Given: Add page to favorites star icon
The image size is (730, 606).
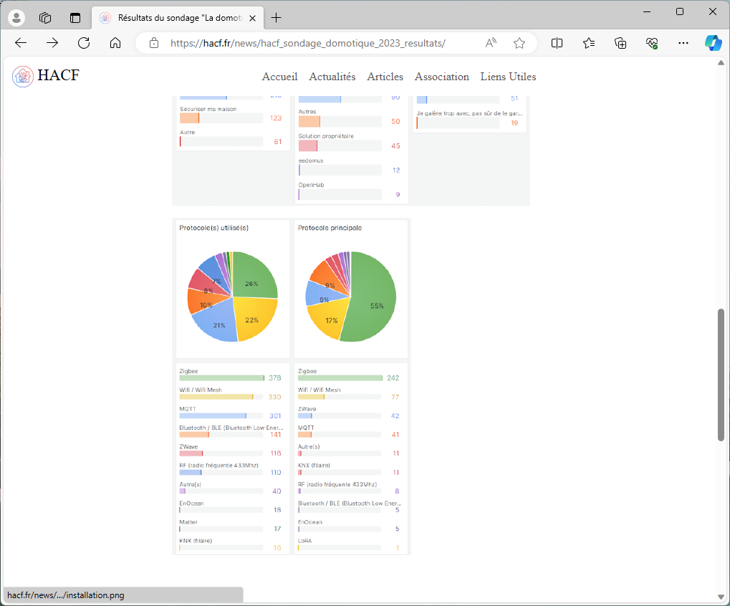Looking at the screenshot, I should tap(519, 43).
